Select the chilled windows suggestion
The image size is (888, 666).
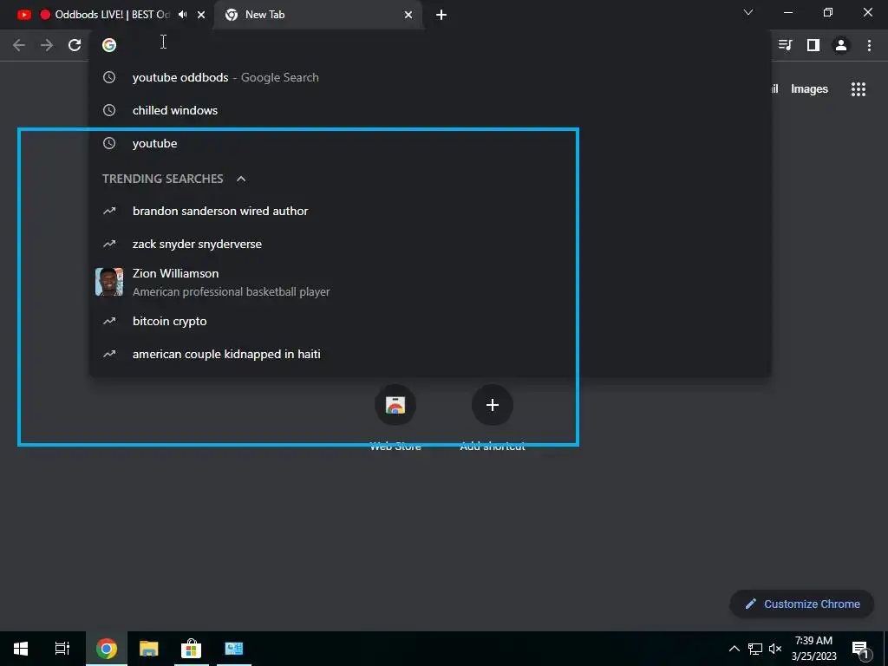pyautogui.click(x=430, y=110)
